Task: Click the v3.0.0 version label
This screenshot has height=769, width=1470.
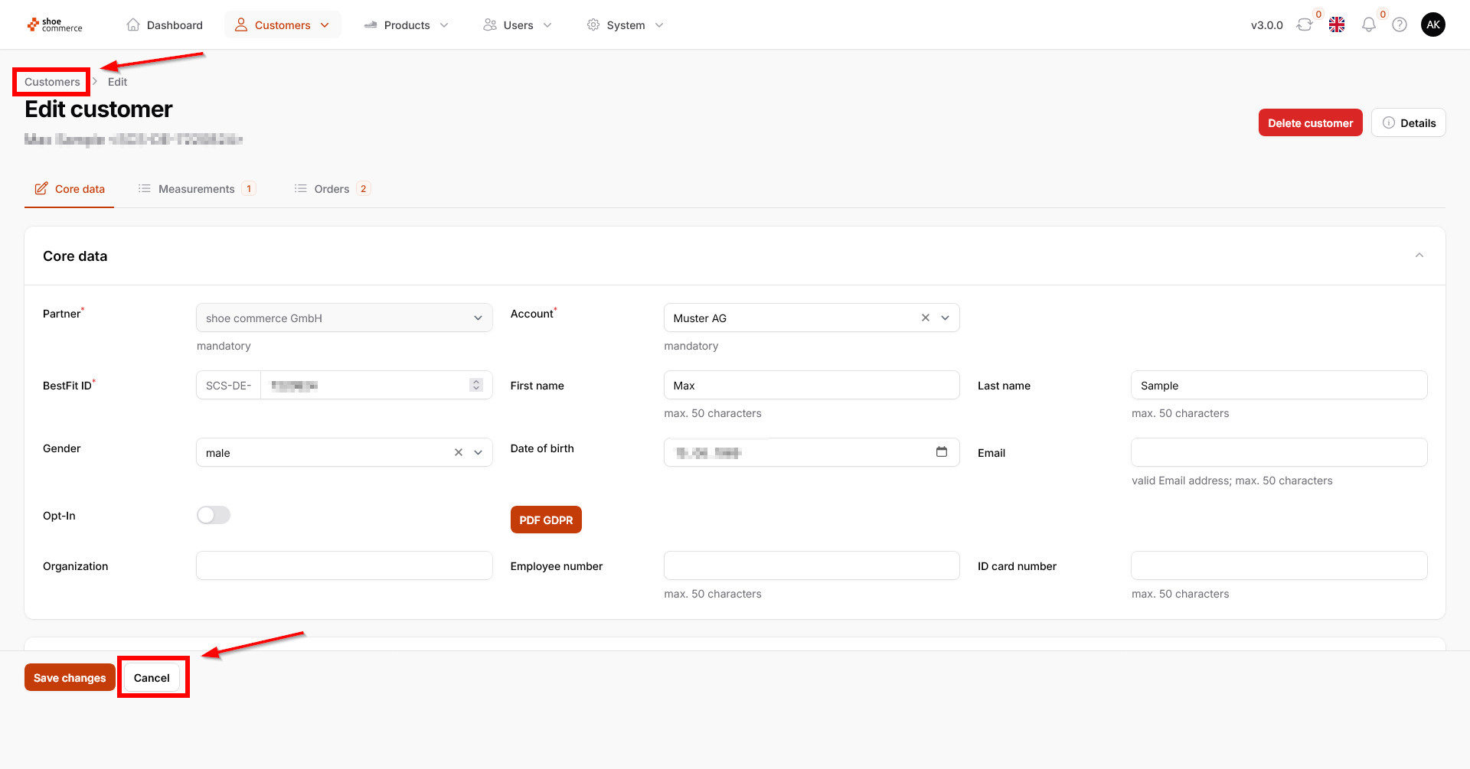Action: coord(1267,25)
